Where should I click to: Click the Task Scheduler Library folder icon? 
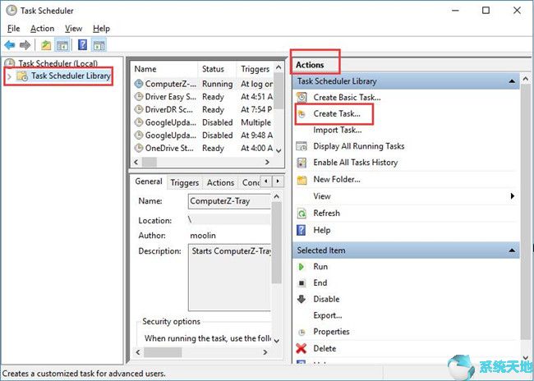tap(22, 76)
